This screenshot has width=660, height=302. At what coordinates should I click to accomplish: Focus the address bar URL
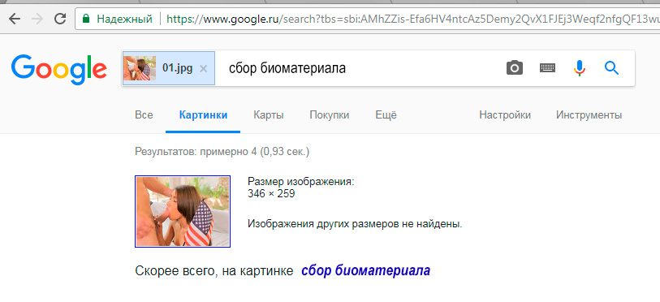(412, 19)
